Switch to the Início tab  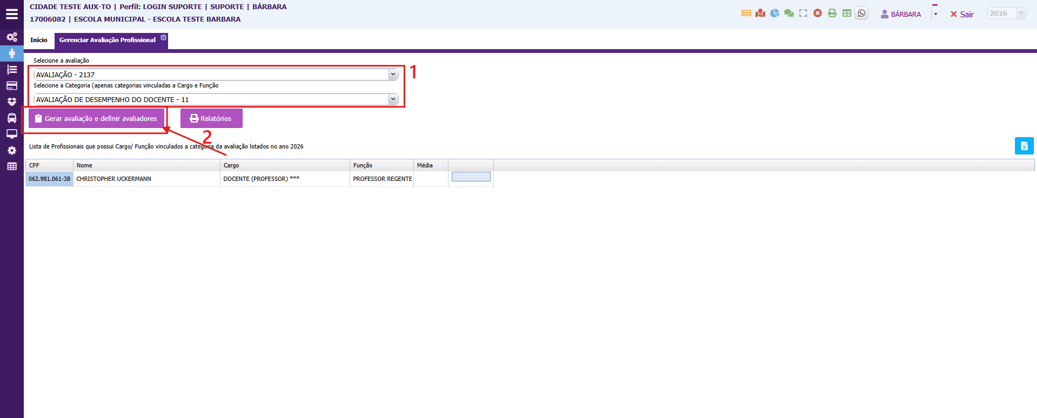coord(38,40)
